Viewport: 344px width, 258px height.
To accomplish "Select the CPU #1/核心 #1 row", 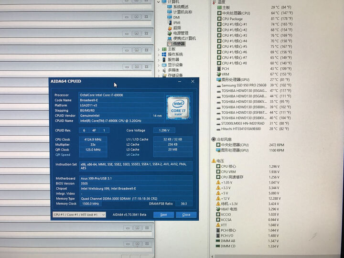I will [x=255, y=24].
